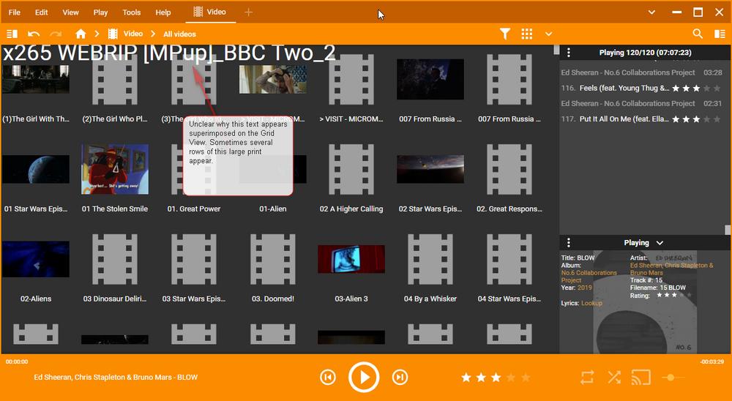Go to Home via the house icon
732x401 pixels.
tap(81, 34)
